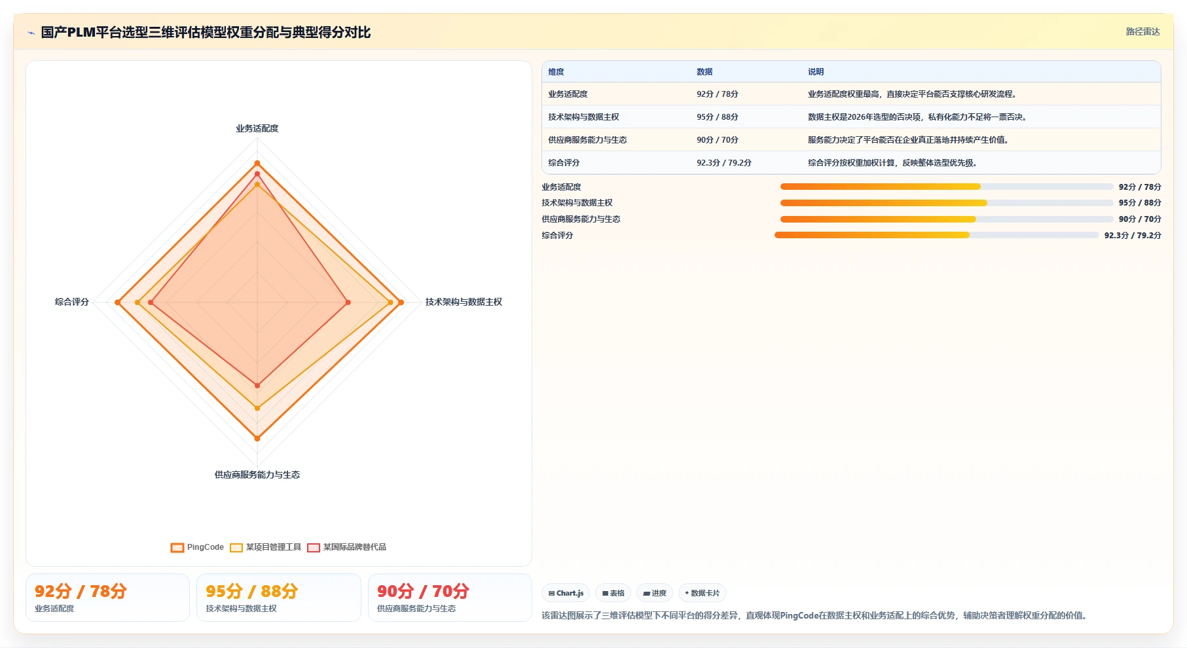This screenshot has height=648, width=1187.
Task: Click the 综合评分 progress bar
Action: (937, 235)
